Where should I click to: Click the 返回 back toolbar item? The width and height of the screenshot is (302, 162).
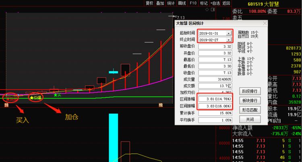point(226,3)
